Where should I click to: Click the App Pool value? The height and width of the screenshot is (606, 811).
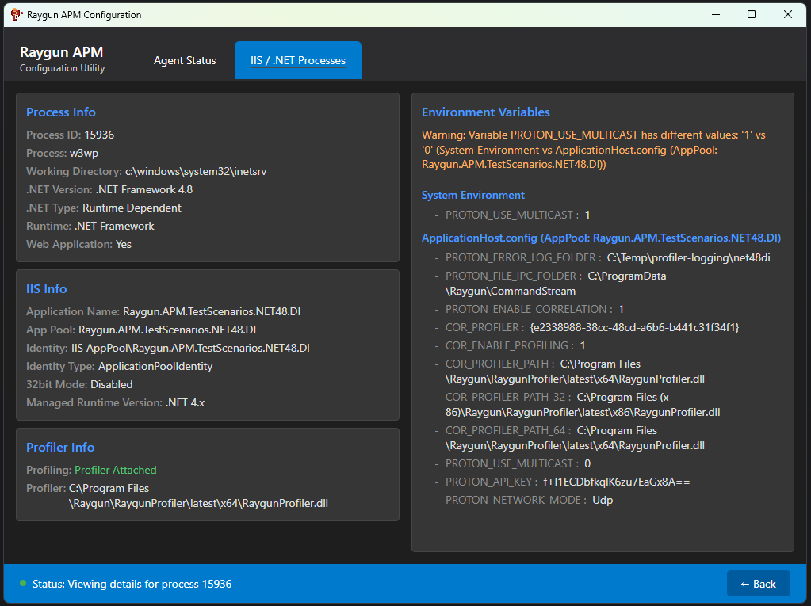coord(167,330)
